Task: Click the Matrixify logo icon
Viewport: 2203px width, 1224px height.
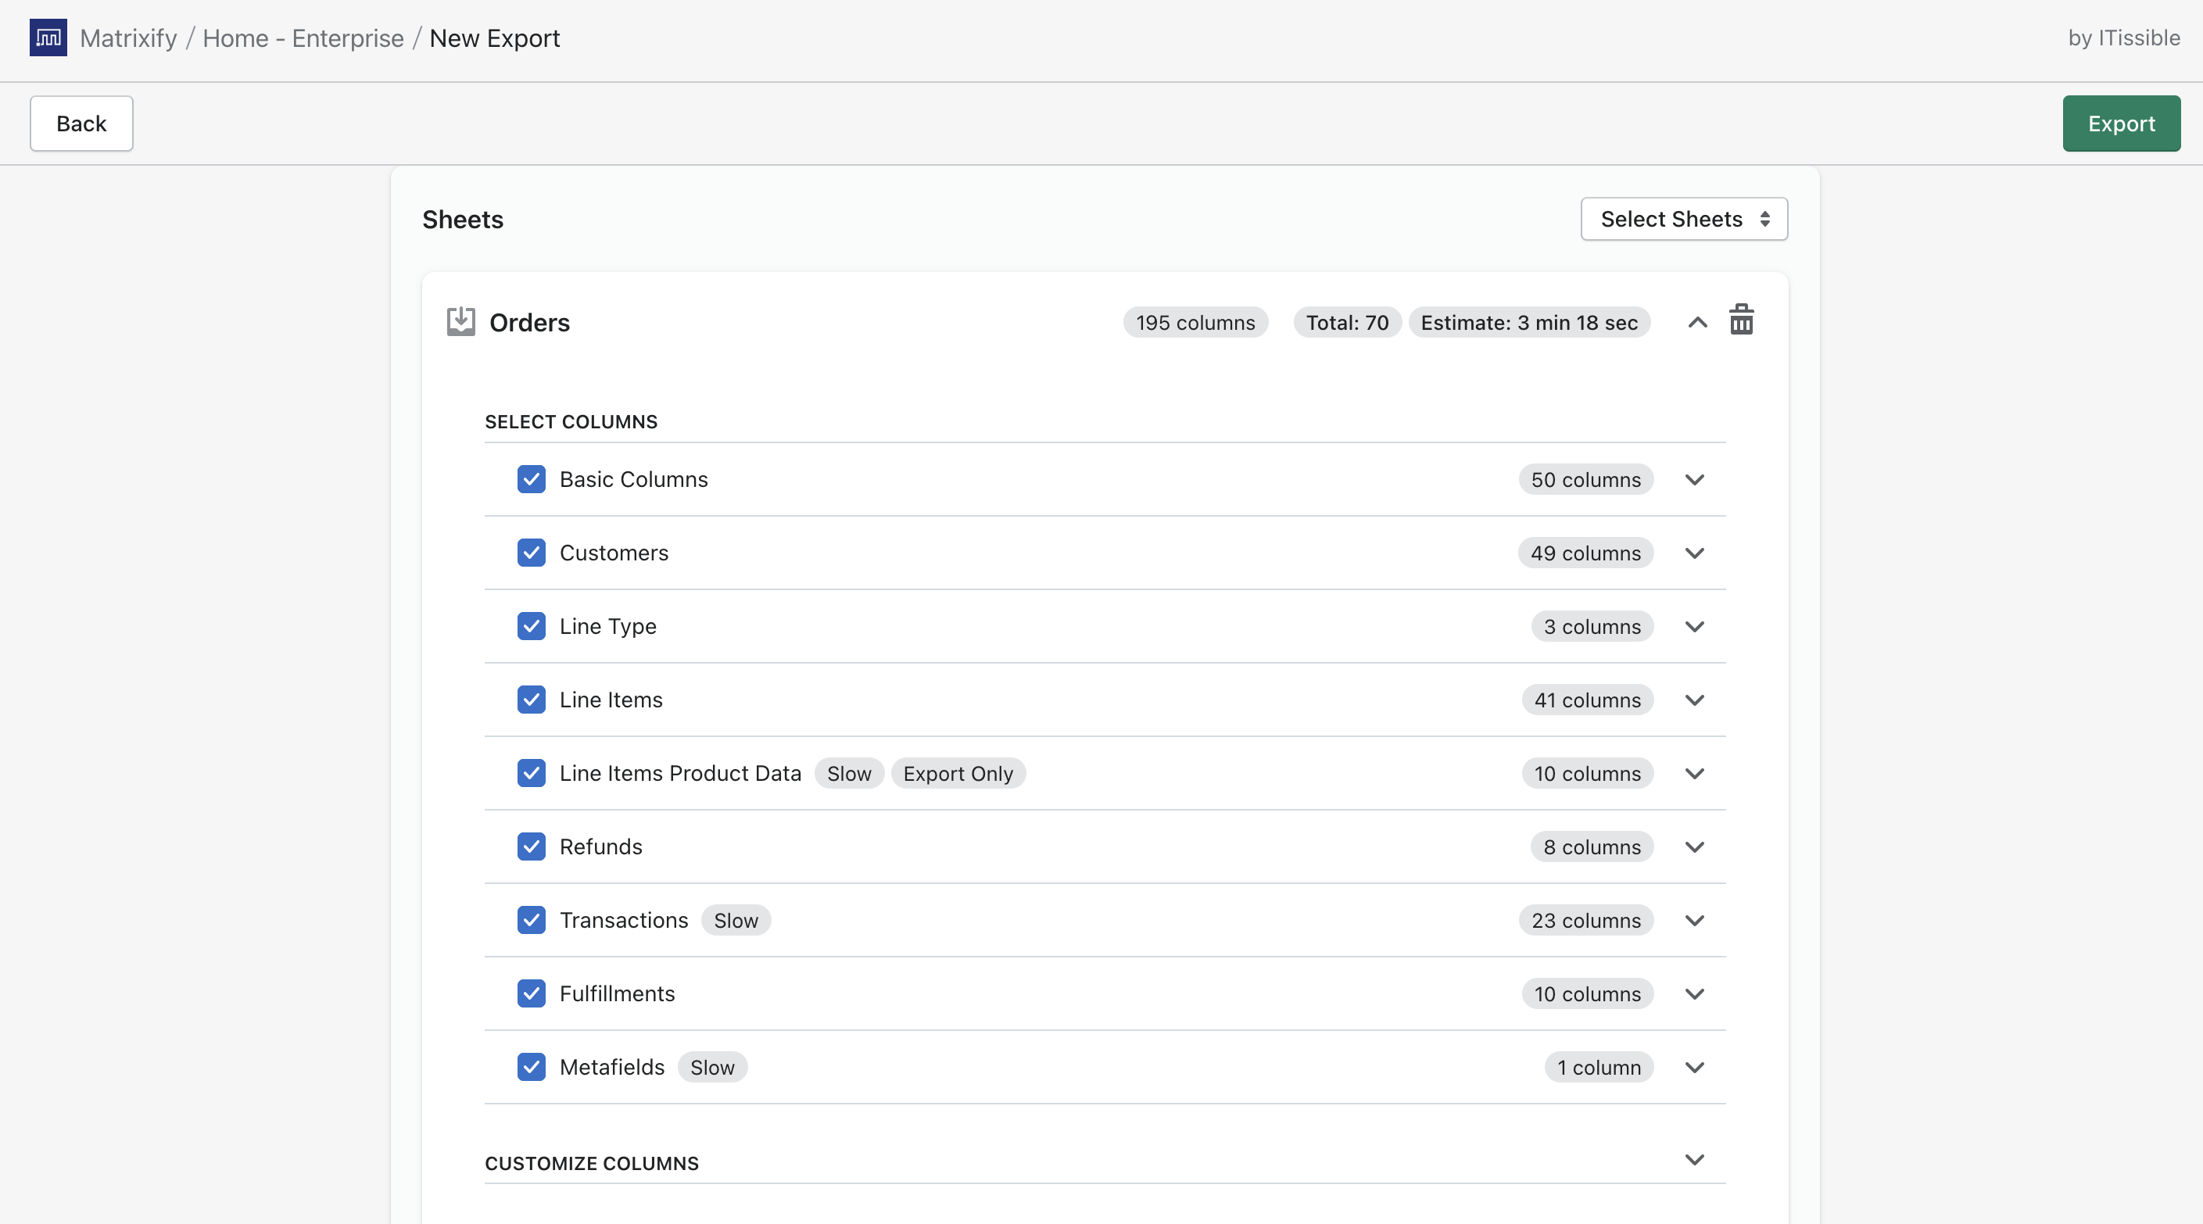Action: tap(48, 38)
